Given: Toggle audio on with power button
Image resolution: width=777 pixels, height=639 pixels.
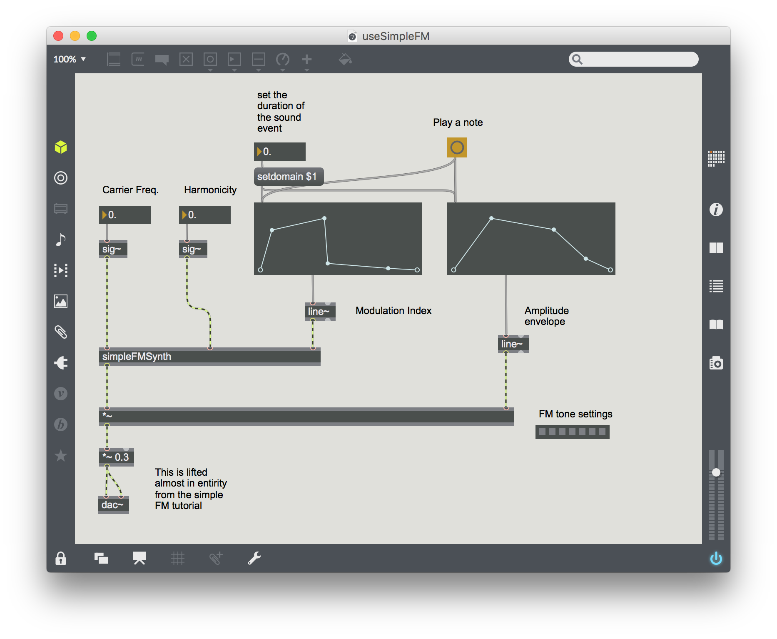Looking at the screenshot, I should point(716,558).
